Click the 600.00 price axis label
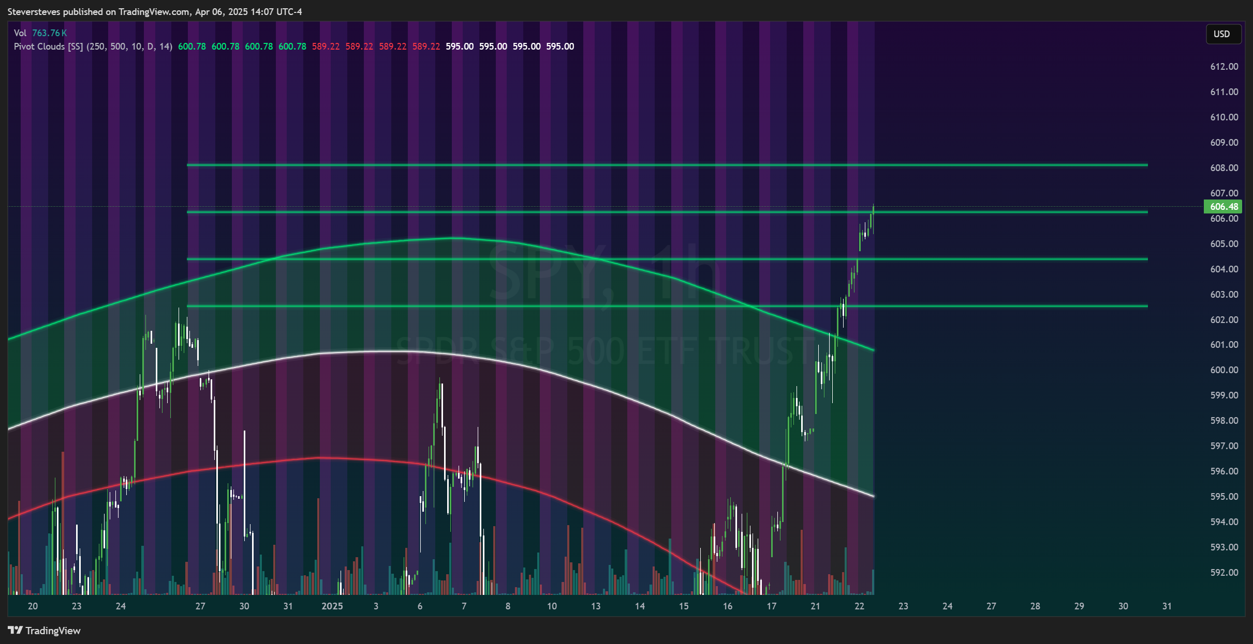Image resolution: width=1253 pixels, height=644 pixels. pos(1224,370)
